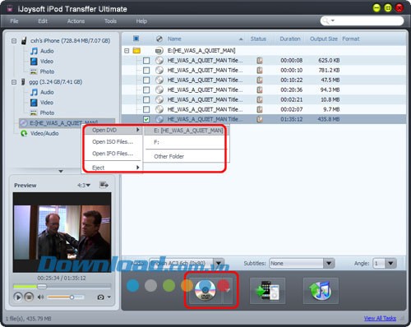The height and width of the screenshot is (327, 411).
Task: Collapse the cxh's iPhone tree node
Action: (14, 41)
